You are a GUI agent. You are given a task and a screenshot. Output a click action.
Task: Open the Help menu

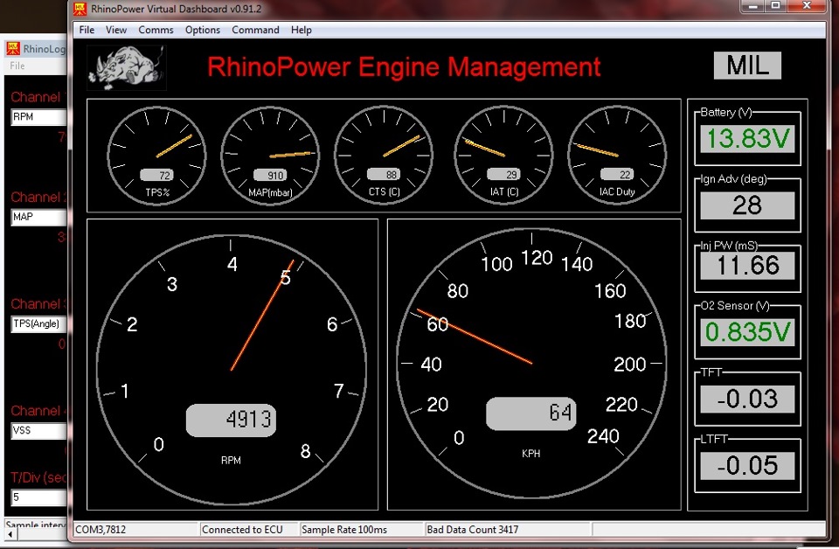coord(302,30)
